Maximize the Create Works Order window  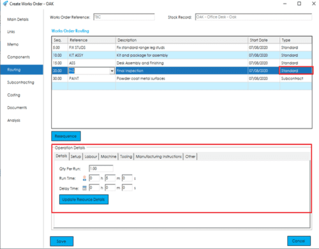(x=299, y=4)
